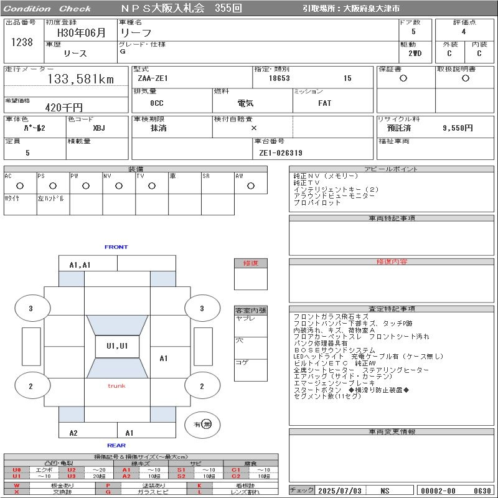Select displacement value 0CC

(157, 103)
